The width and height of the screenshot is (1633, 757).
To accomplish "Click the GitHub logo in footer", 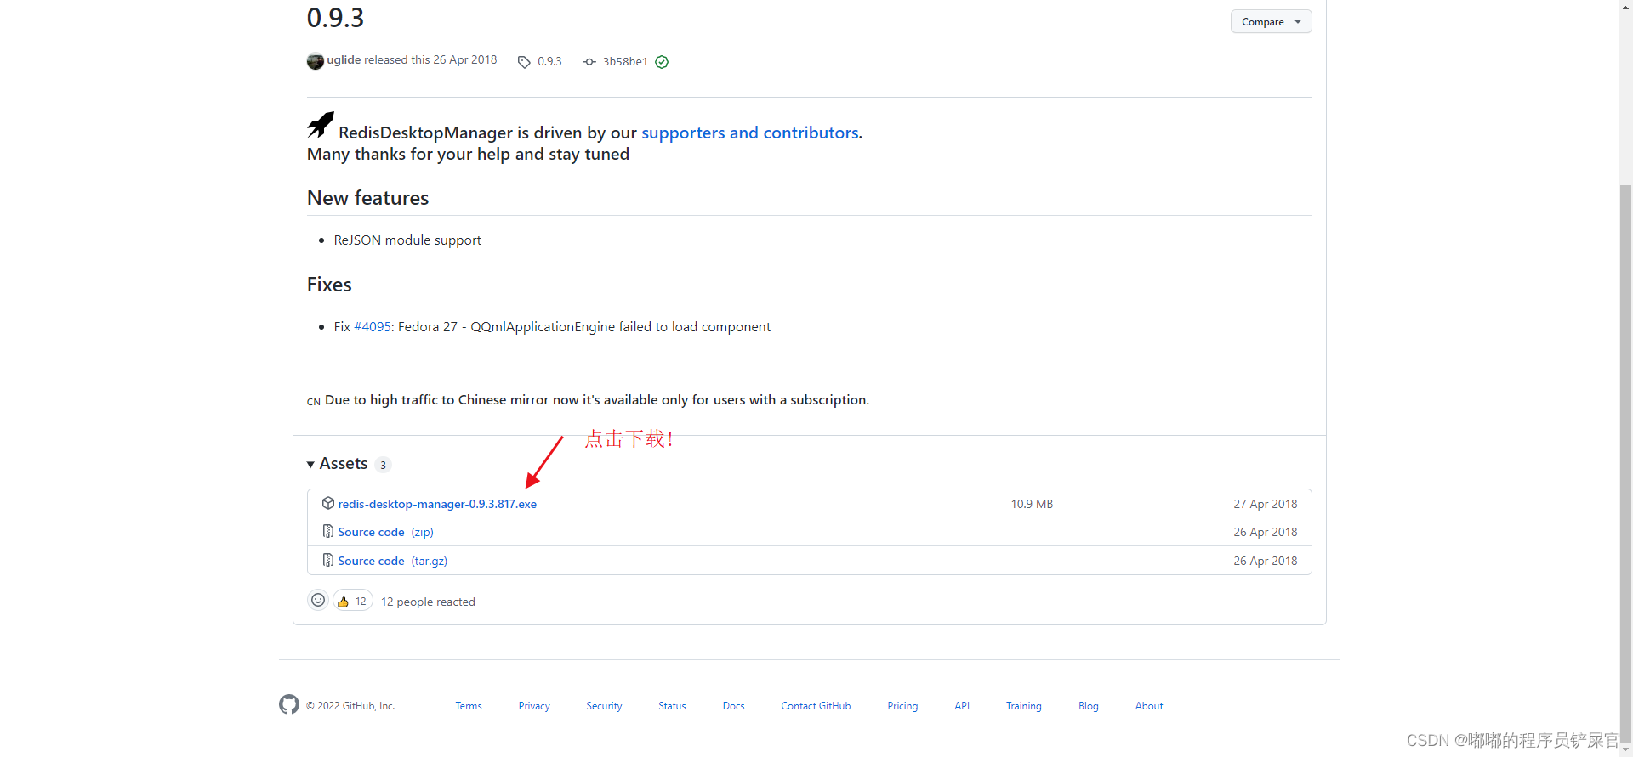I will pos(289,704).
